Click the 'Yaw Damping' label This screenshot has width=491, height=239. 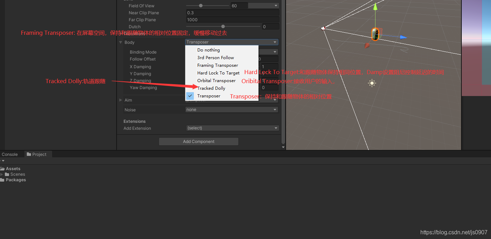[143, 88]
